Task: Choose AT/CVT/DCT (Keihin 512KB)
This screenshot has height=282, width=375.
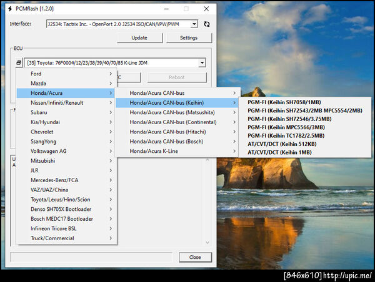Action: (305, 144)
